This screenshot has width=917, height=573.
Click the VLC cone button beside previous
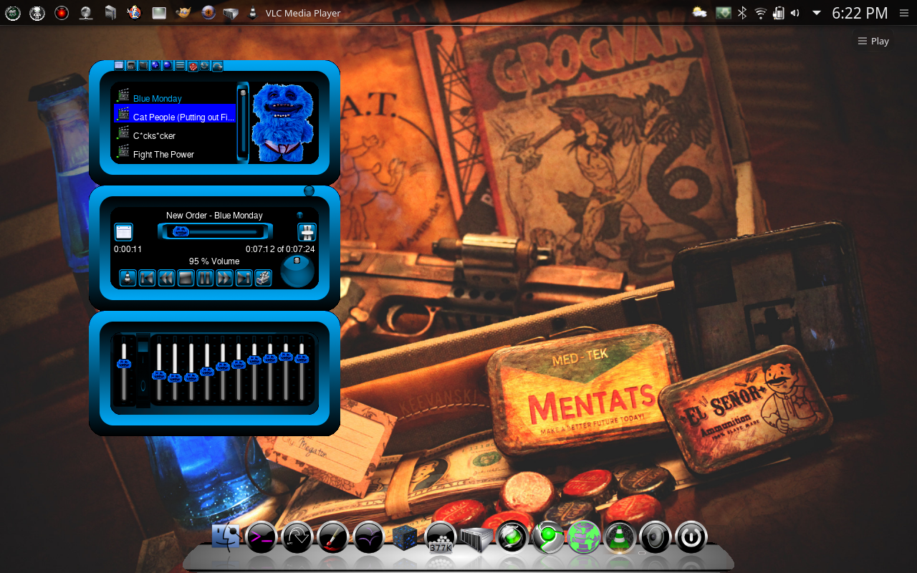128,278
